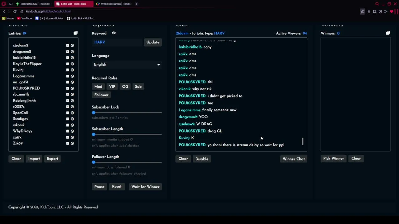The width and height of the screenshot is (399, 224).
Task: Click Wait for Winner button
Action: 145,187
